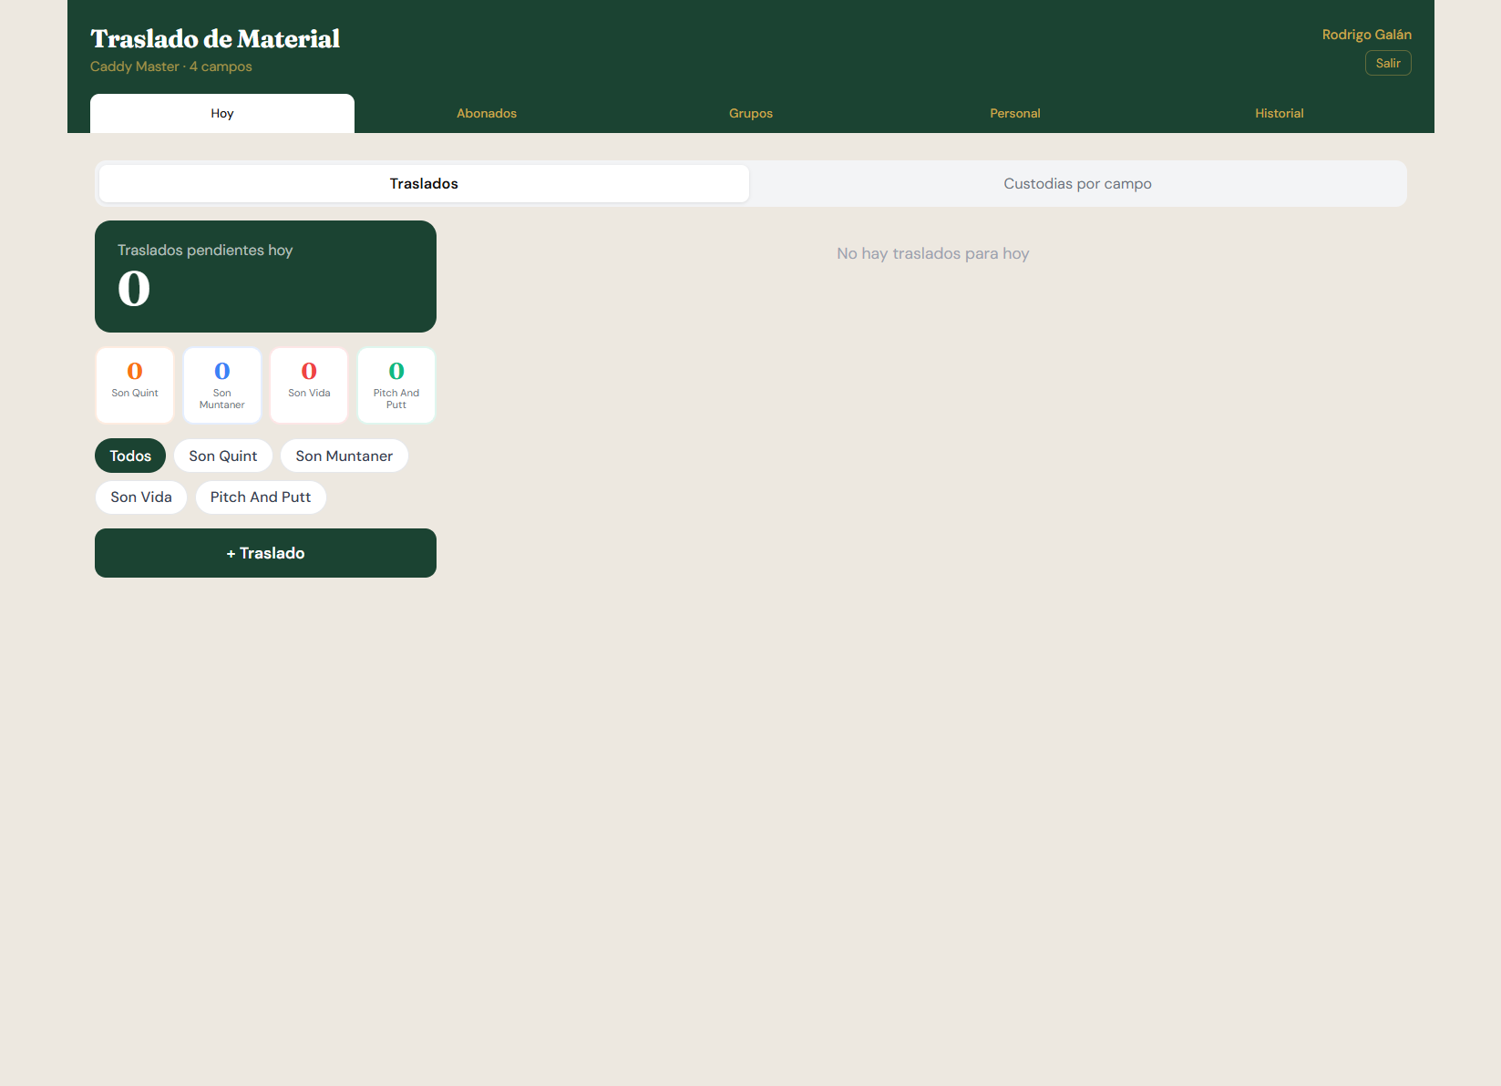This screenshot has height=1086, width=1501.
Task: Click the Rodrigo Galán username
Action: pyautogui.click(x=1366, y=35)
